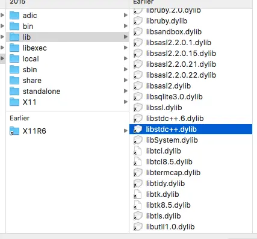The height and width of the screenshot is (239, 257).
Task: Click the lib folder's column arrow
Action: point(126,37)
